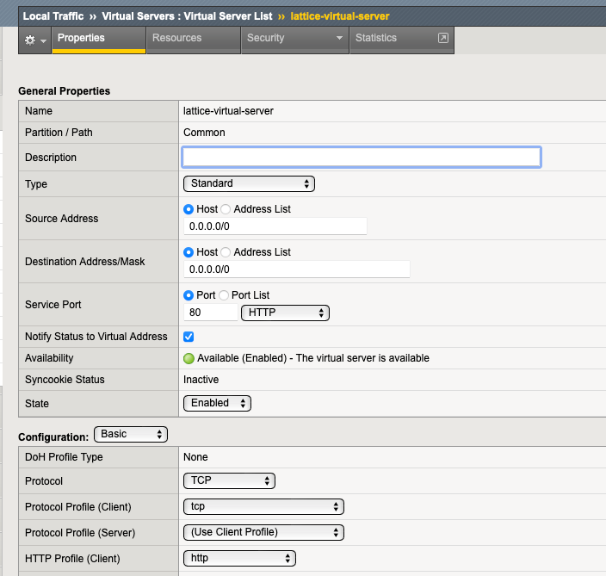The image size is (606, 576).
Task: Switch to the Resources tab
Action: [x=176, y=39]
